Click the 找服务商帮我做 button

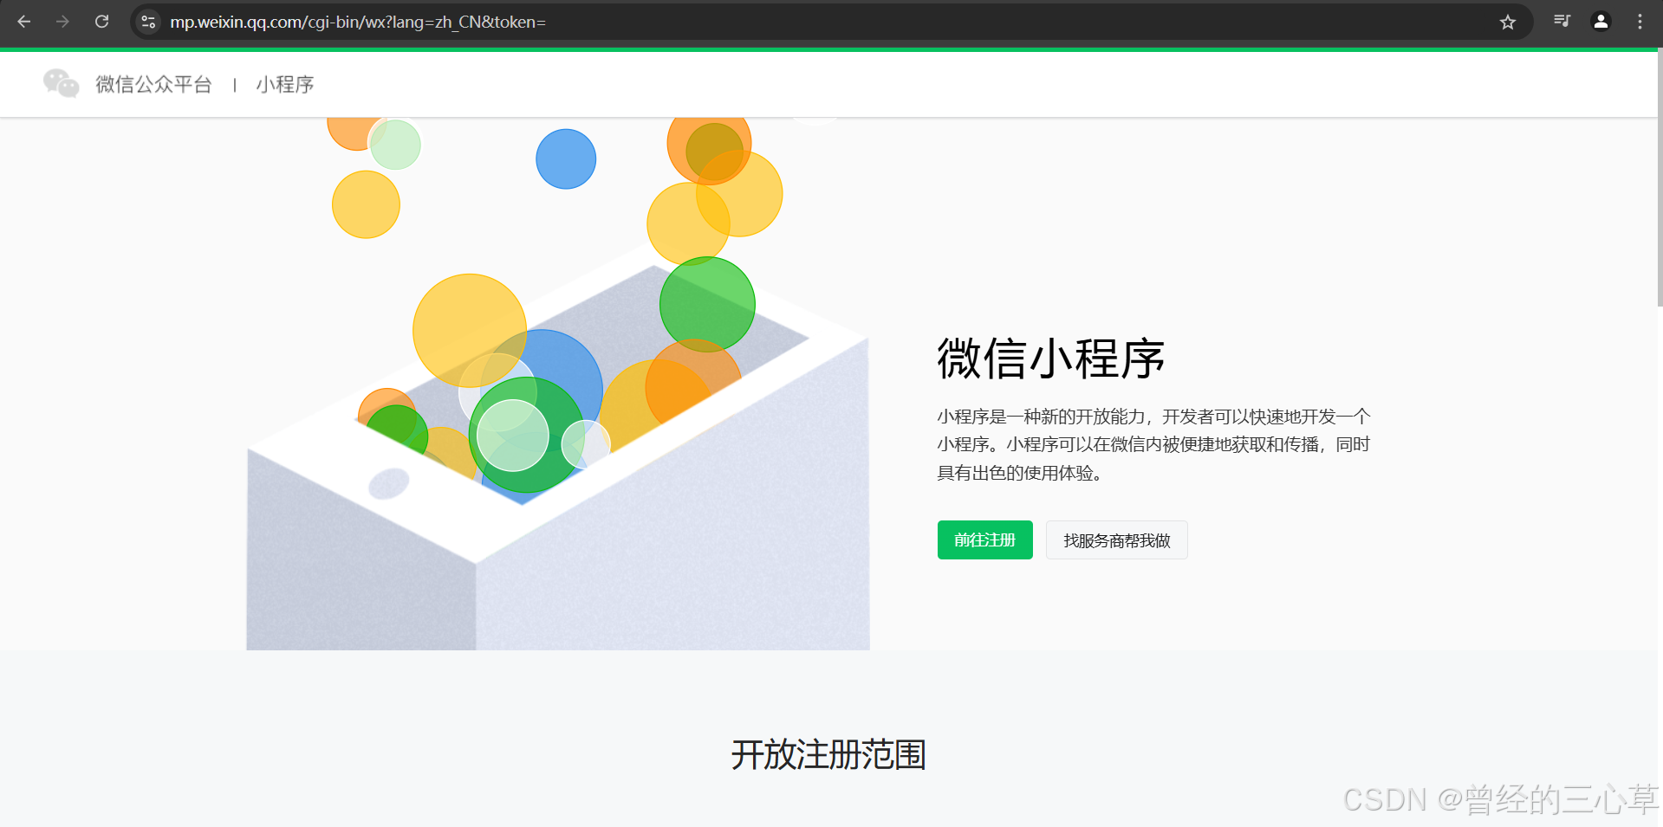(1116, 539)
